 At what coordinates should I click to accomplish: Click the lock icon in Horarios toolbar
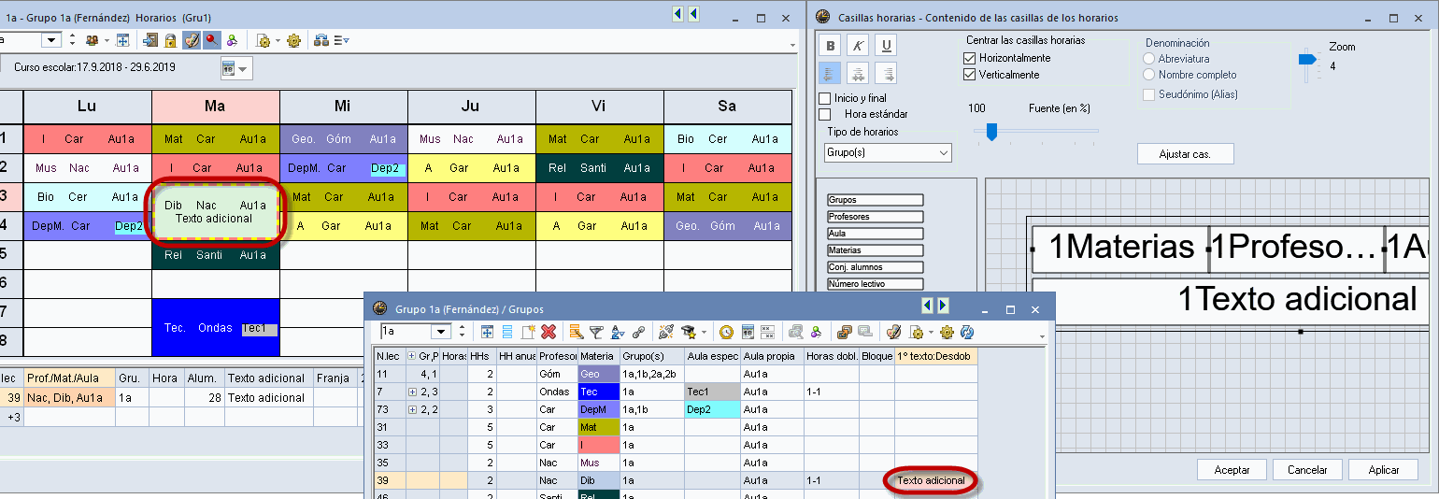tap(170, 40)
